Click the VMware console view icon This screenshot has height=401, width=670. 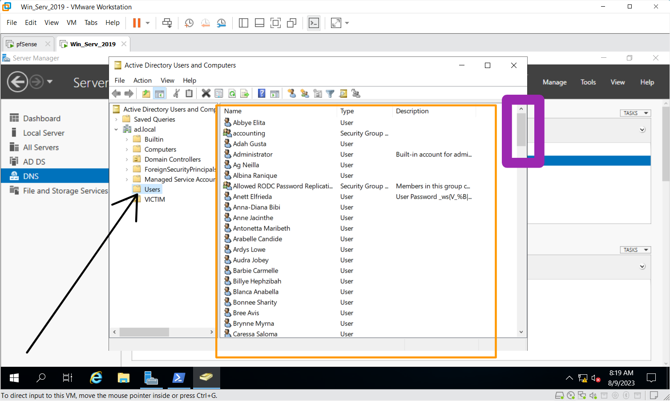[314, 23]
